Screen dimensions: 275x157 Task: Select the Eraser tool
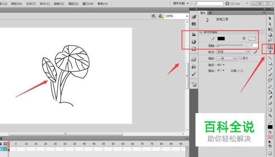[x=270, y=103]
